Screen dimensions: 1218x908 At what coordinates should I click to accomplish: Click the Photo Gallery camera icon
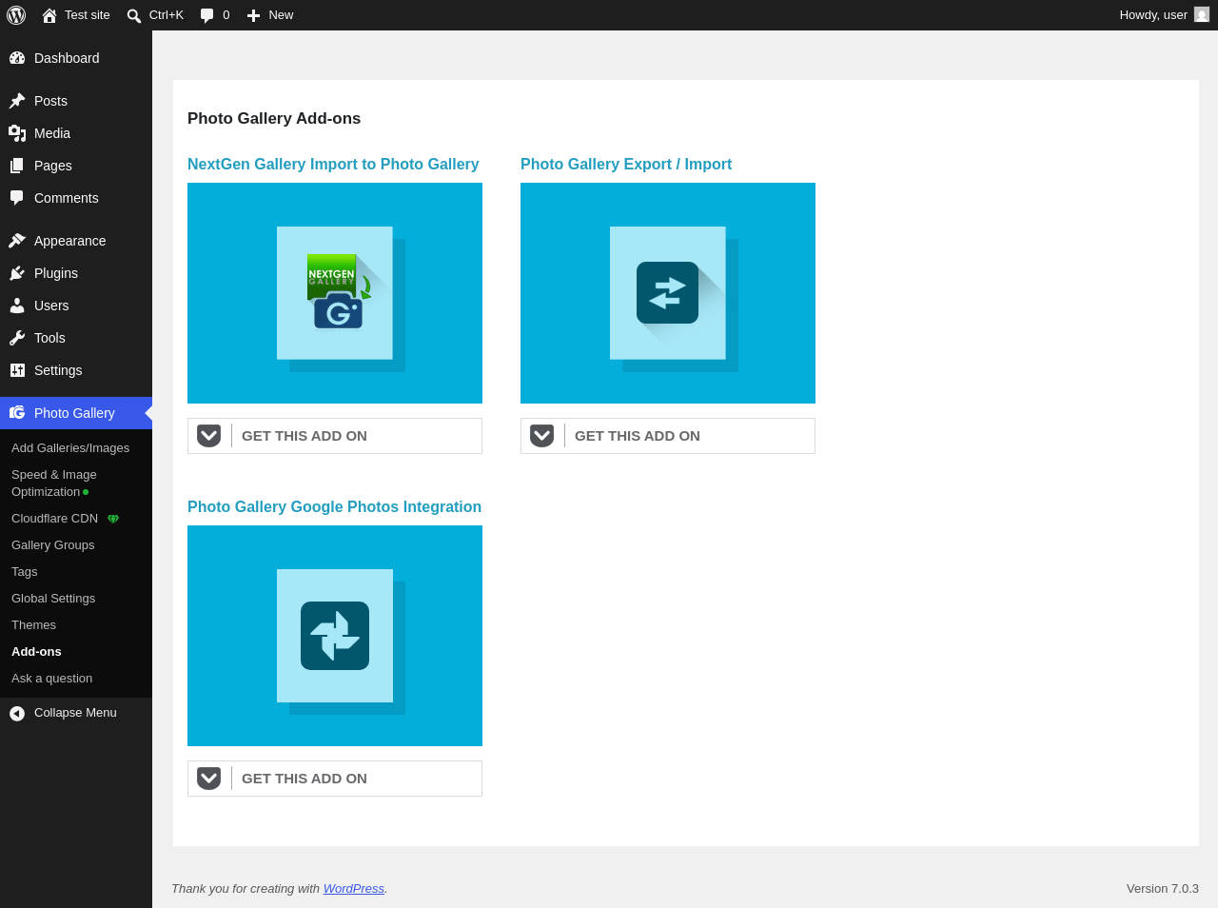click(x=17, y=413)
